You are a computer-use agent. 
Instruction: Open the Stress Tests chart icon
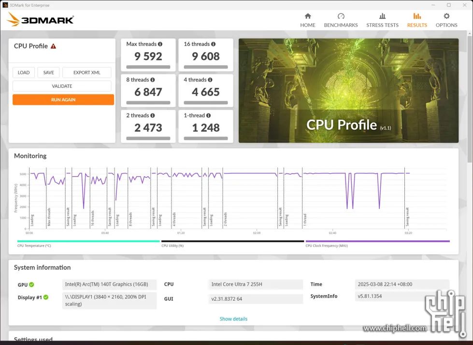(x=382, y=16)
